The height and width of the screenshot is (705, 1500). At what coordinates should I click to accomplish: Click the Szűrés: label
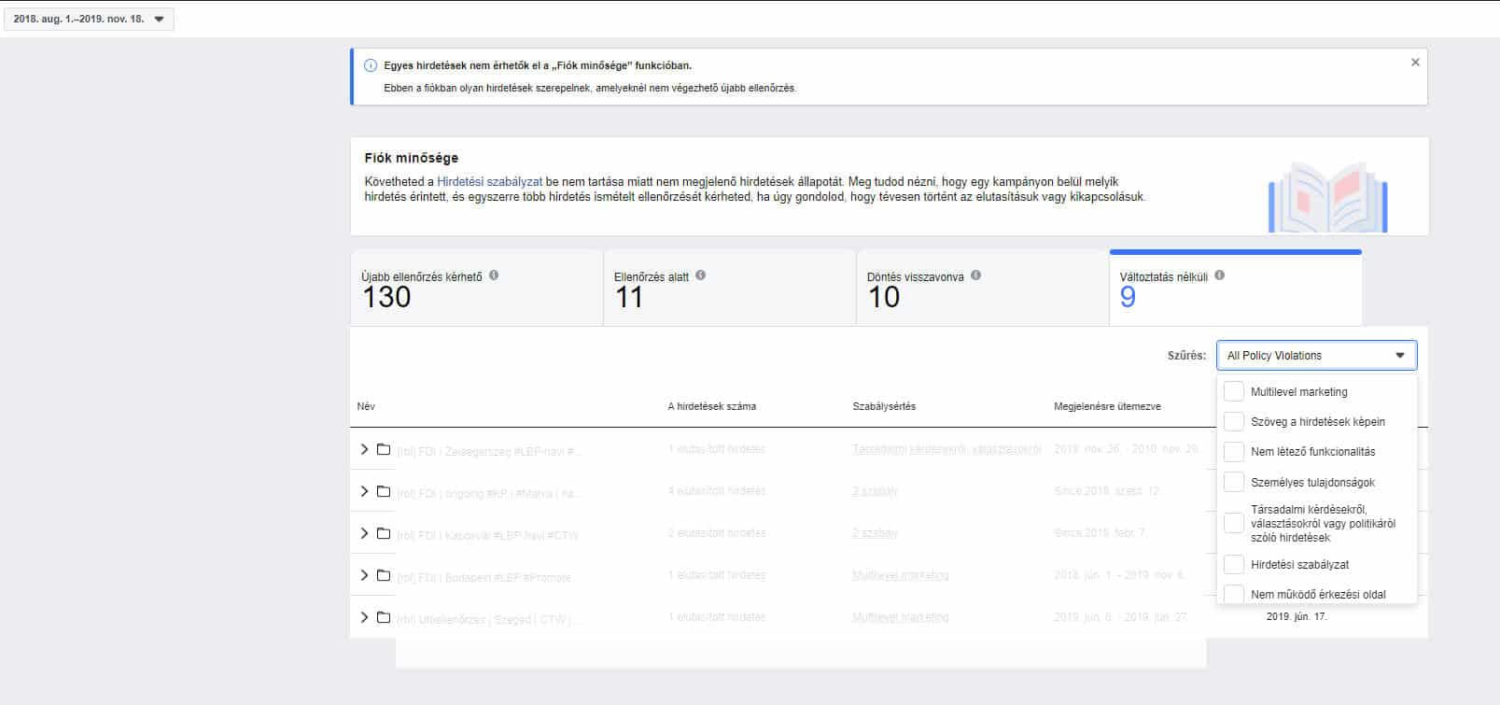(x=1186, y=356)
